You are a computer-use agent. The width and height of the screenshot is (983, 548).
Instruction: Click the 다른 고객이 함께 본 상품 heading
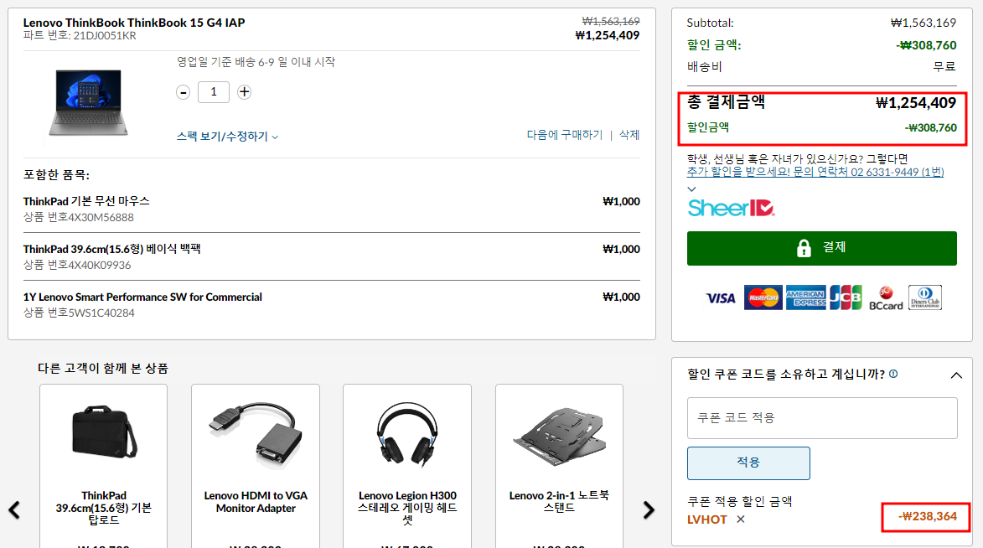coord(103,369)
